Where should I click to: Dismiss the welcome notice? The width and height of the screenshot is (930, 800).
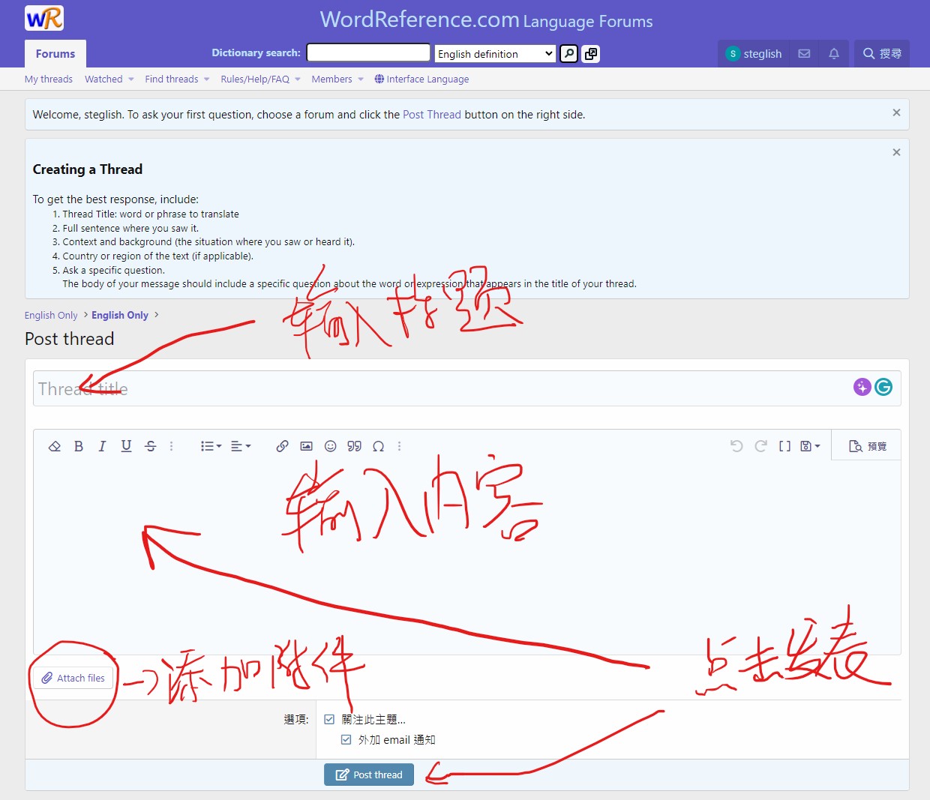click(x=896, y=112)
